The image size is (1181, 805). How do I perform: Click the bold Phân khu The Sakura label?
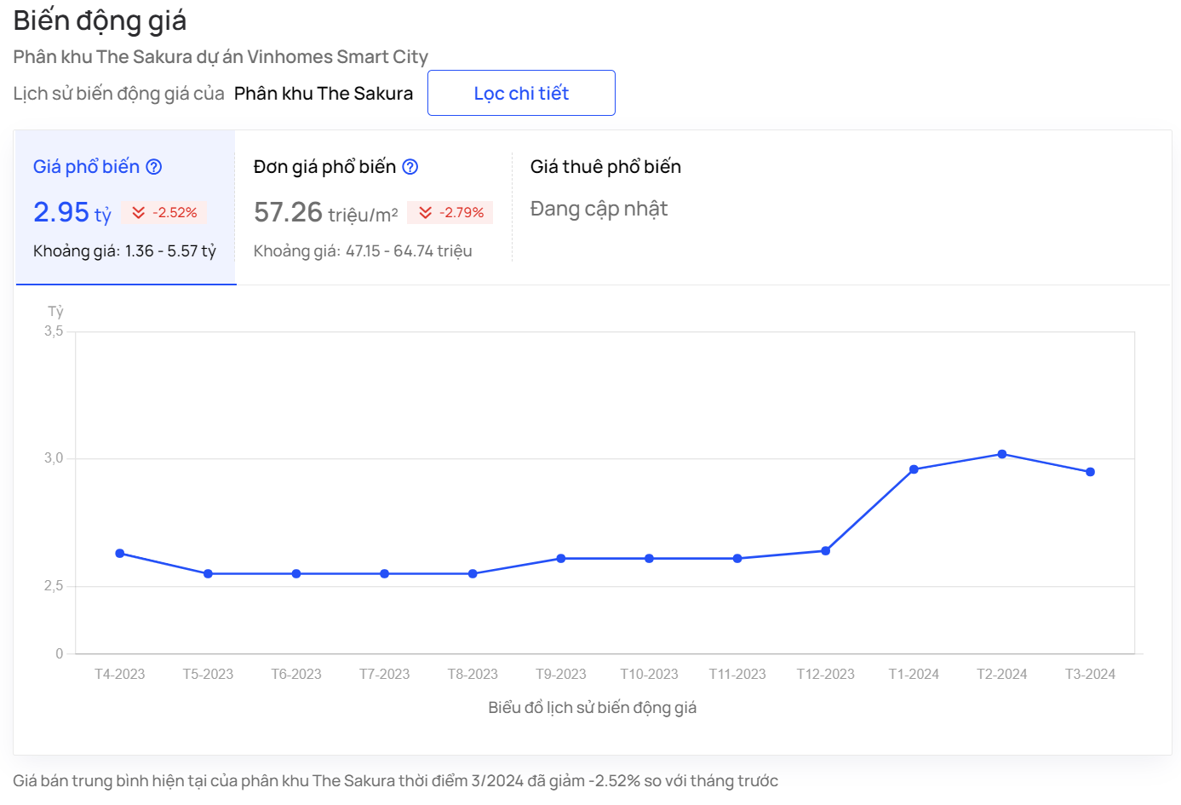(324, 93)
